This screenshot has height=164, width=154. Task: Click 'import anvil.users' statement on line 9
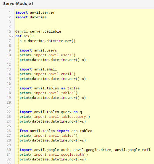[x=38, y=50]
